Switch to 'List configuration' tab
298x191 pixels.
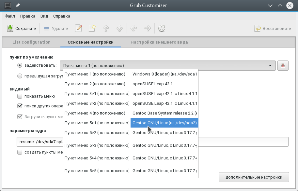coord(31,42)
